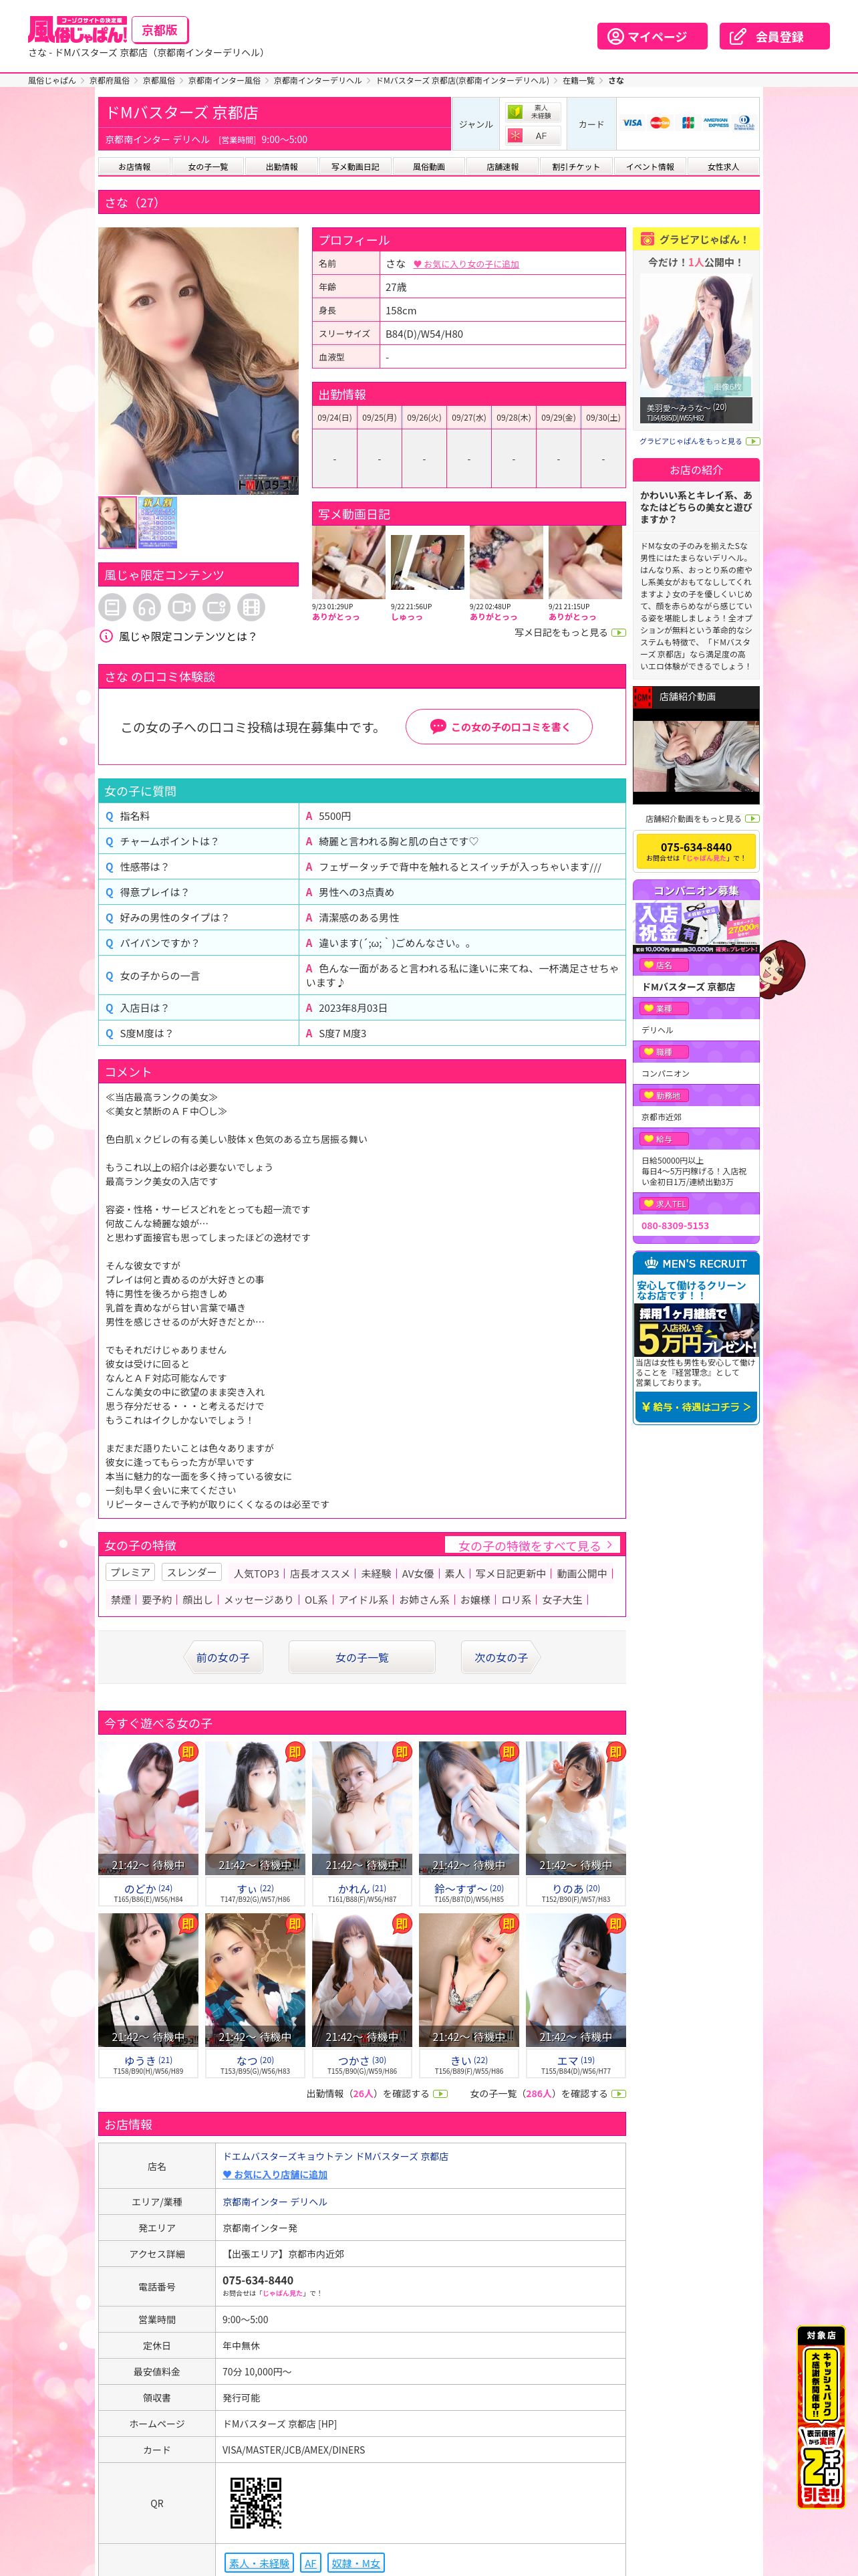858x2576 pixels.
Task: Play the 店舗紹介動画 video thumbnail
Action: 696,756
